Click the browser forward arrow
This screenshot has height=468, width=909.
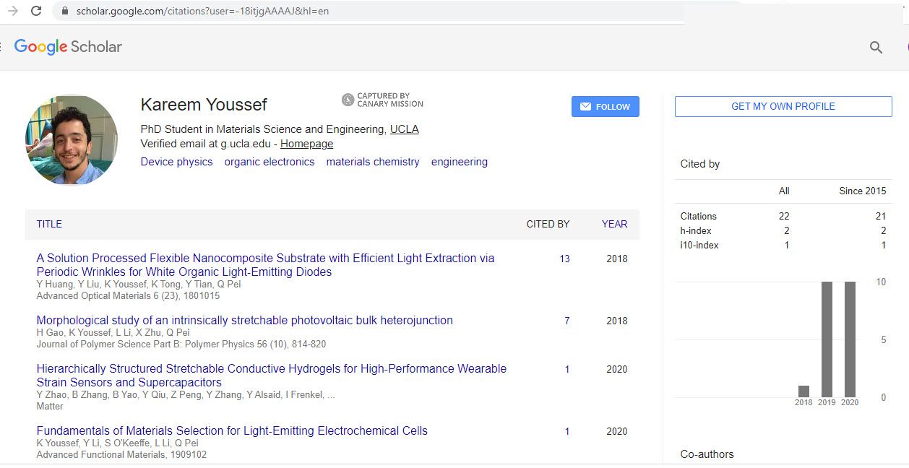coord(13,11)
